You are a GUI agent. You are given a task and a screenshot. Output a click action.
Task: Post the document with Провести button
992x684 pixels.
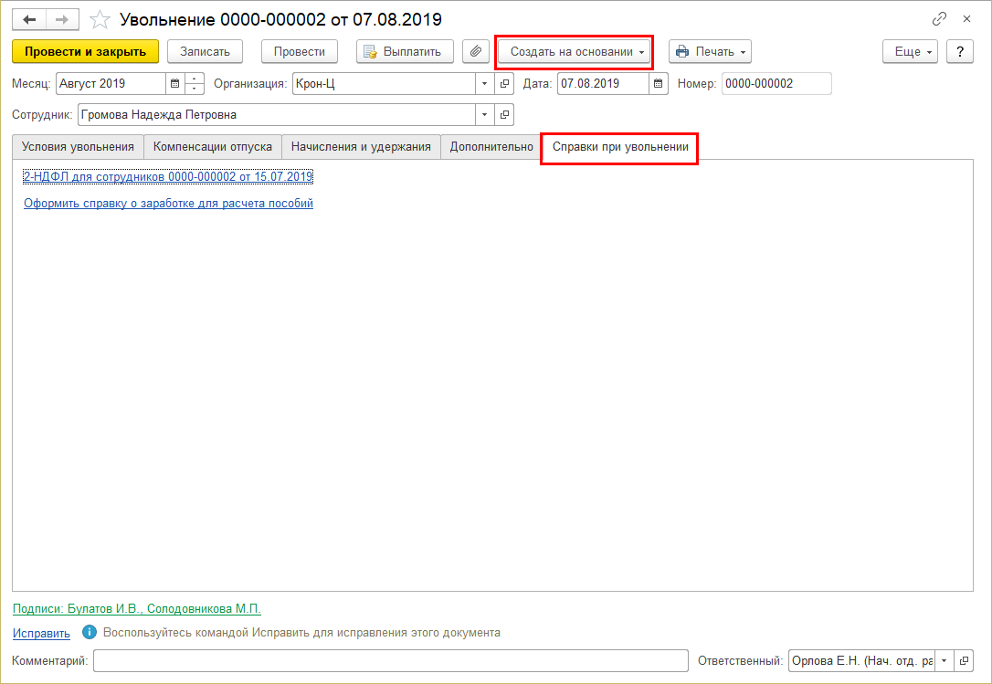tap(300, 52)
